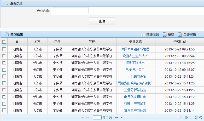Open the 电气化铁道供电 link
Viewport: 204px width, 121px height.
coord(135,97)
